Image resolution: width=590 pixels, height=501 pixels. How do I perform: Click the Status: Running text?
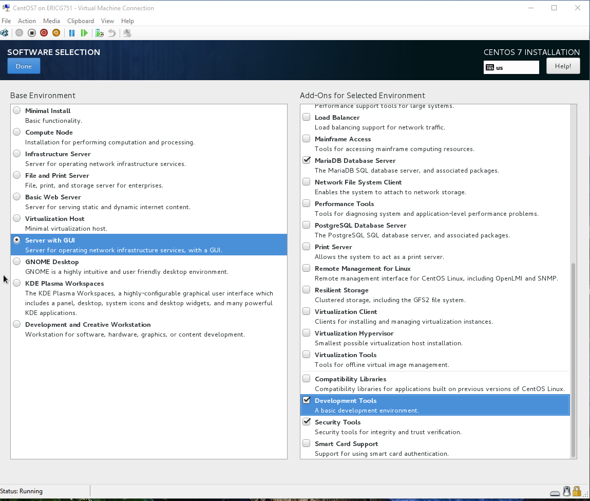pyautogui.click(x=22, y=491)
